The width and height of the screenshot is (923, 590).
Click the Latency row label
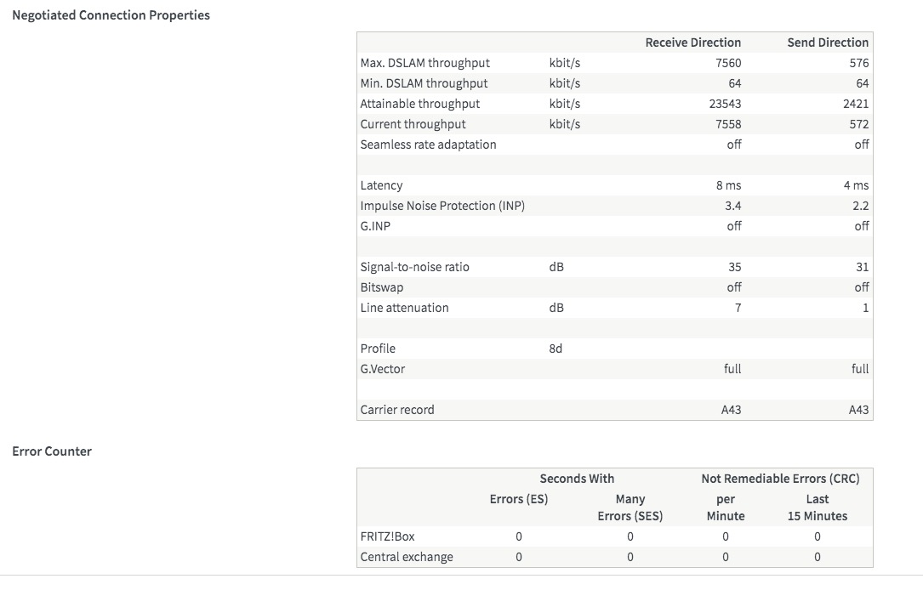pos(381,185)
